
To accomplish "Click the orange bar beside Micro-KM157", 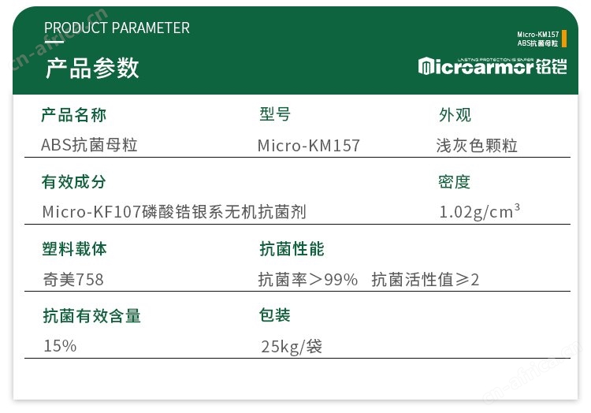I will [564, 39].
